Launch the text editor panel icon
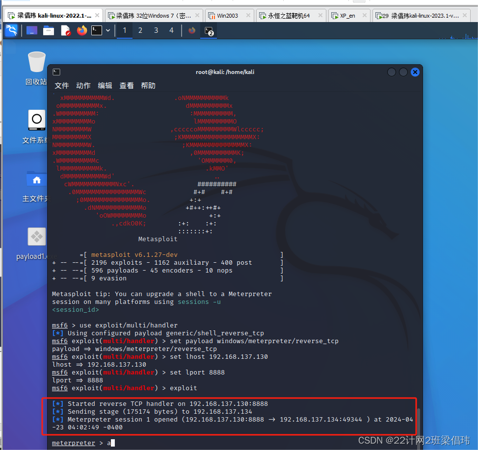The image size is (478, 450). coord(66,30)
